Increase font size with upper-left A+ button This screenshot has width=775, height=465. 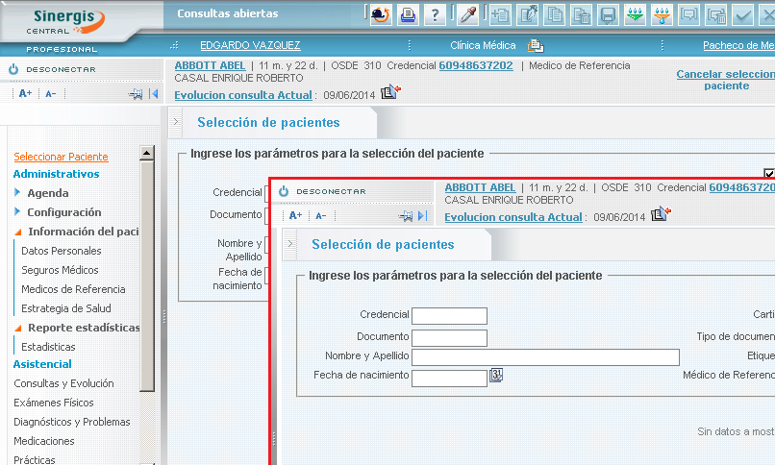[26, 93]
